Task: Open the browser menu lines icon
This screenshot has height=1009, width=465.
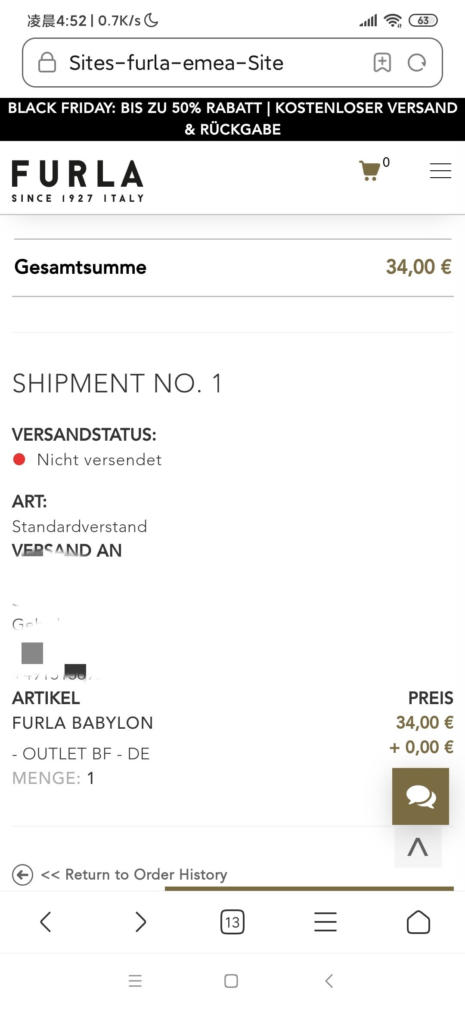Action: 325,922
